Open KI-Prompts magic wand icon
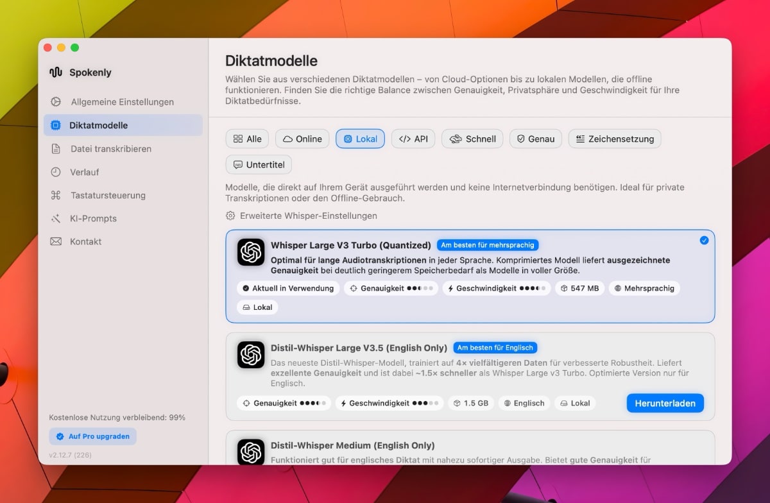770x503 pixels. click(x=56, y=219)
